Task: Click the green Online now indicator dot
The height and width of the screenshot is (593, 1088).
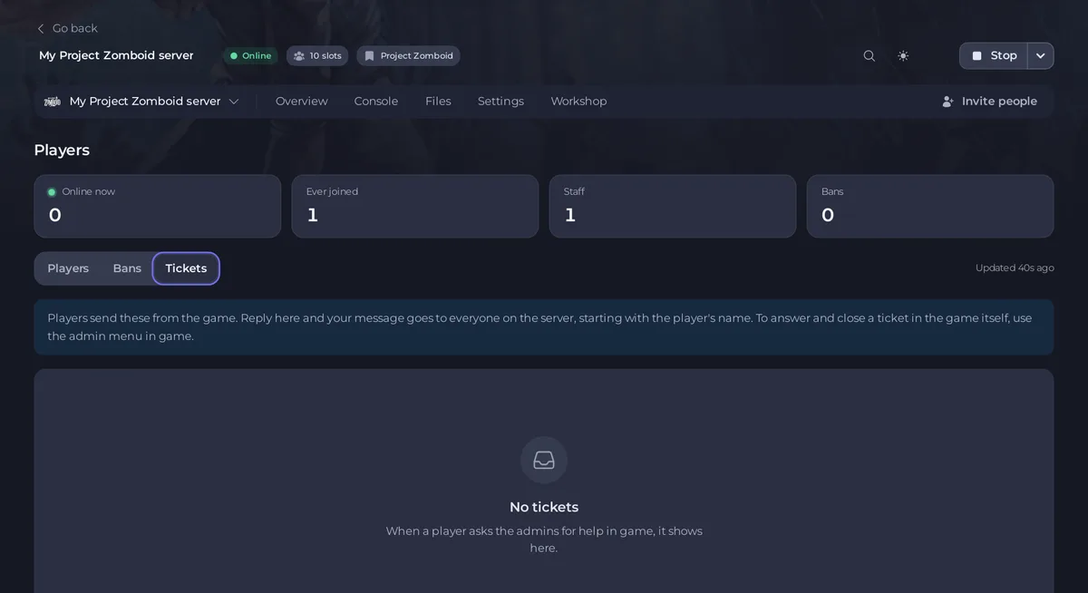Action: pos(52,191)
